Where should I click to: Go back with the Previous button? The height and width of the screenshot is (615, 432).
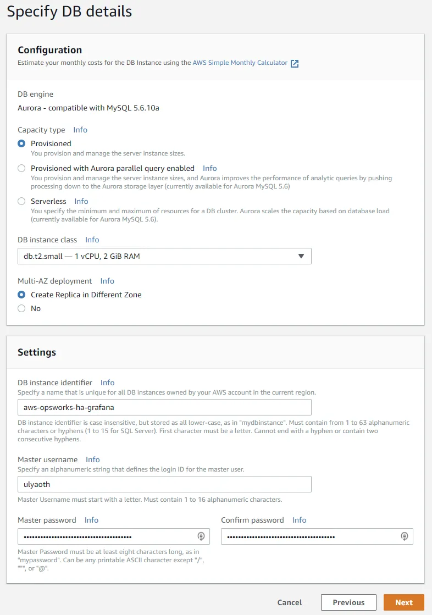348,602
